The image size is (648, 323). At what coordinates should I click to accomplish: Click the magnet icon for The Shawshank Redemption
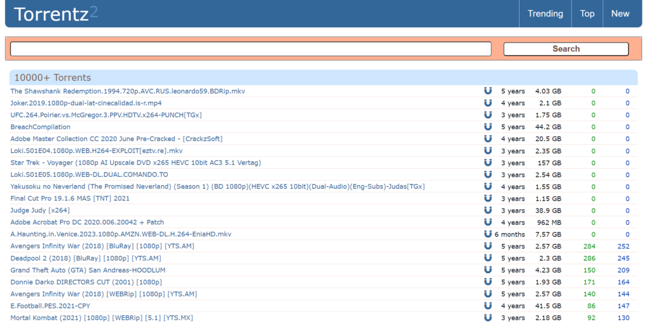click(488, 91)
